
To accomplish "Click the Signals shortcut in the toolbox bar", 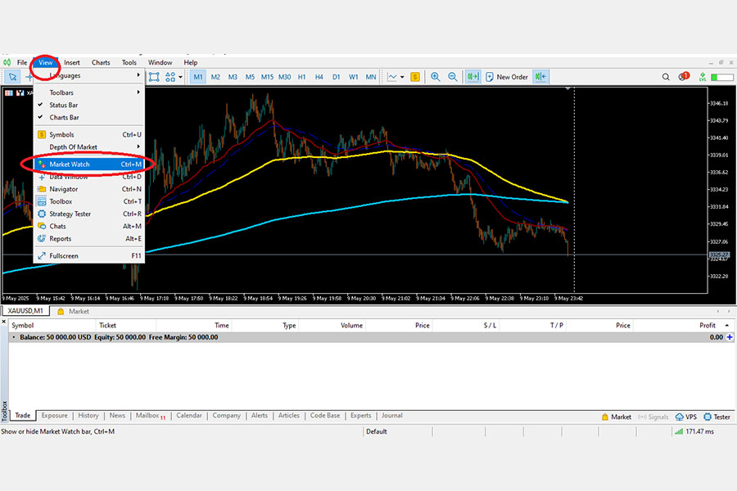I will 653,417.
